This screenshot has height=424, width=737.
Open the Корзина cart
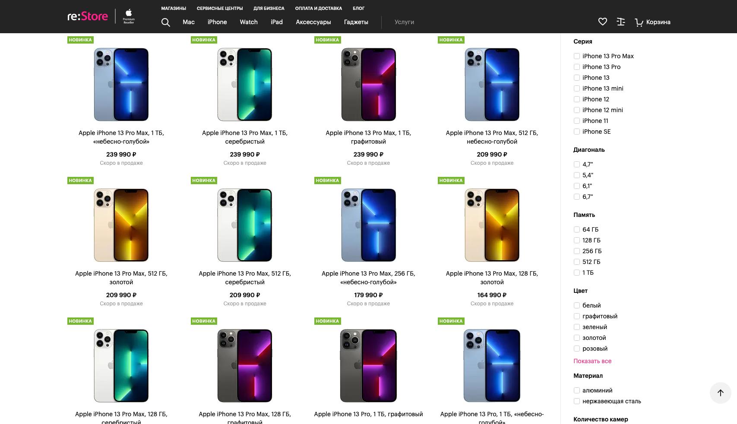click(x=652, y=22)
